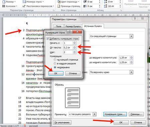This screenshot has height=127, width=150.
Task: Click the Число слов status bar entry
Action: 9,126
